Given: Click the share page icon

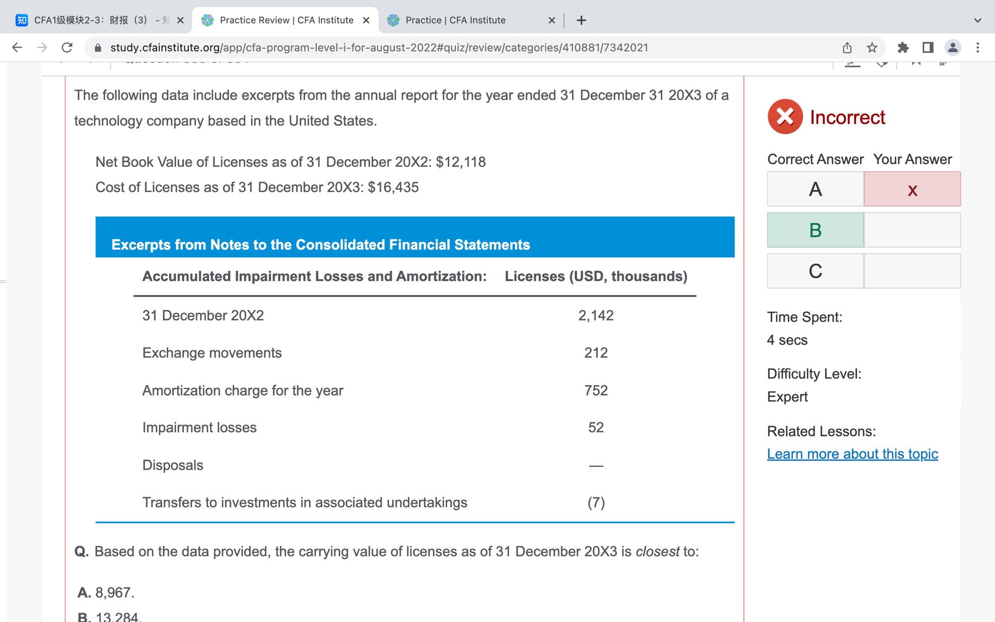Looking at the screenshot, I should (x=847, y=47).
